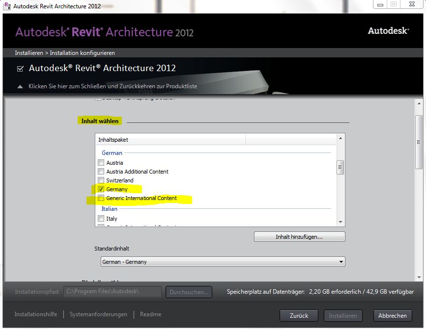Go back with the Zurück button
Screen dimensions: 426x329
pos(299,316)
